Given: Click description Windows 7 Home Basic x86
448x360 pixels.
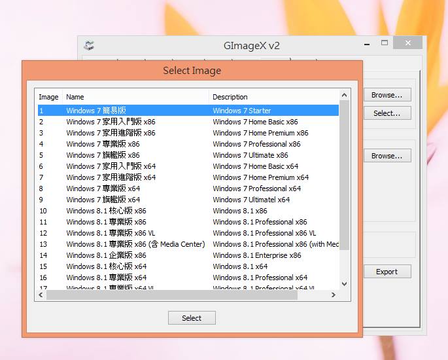Looking at the screenshot, I should pyautogui.click(x=255, y=122).
